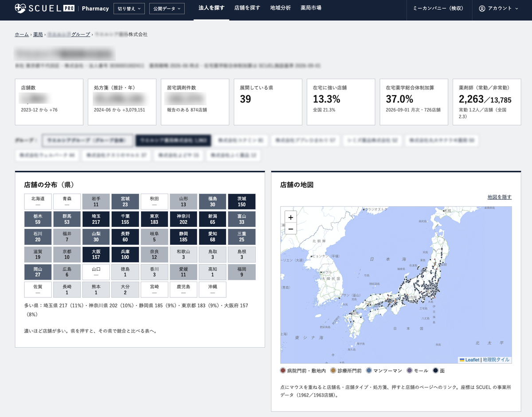Click the 病院門前・敷地内 legend swatch
Viewport: 532px width, 417px height.
click(x=283, y=370)
